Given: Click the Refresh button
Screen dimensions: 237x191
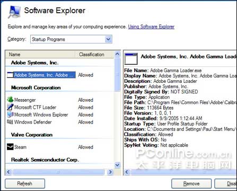Looking at the screenshot, I should (x=25, y=184).
